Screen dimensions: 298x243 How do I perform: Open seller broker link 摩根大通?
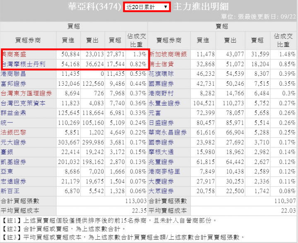pos(161,152)
